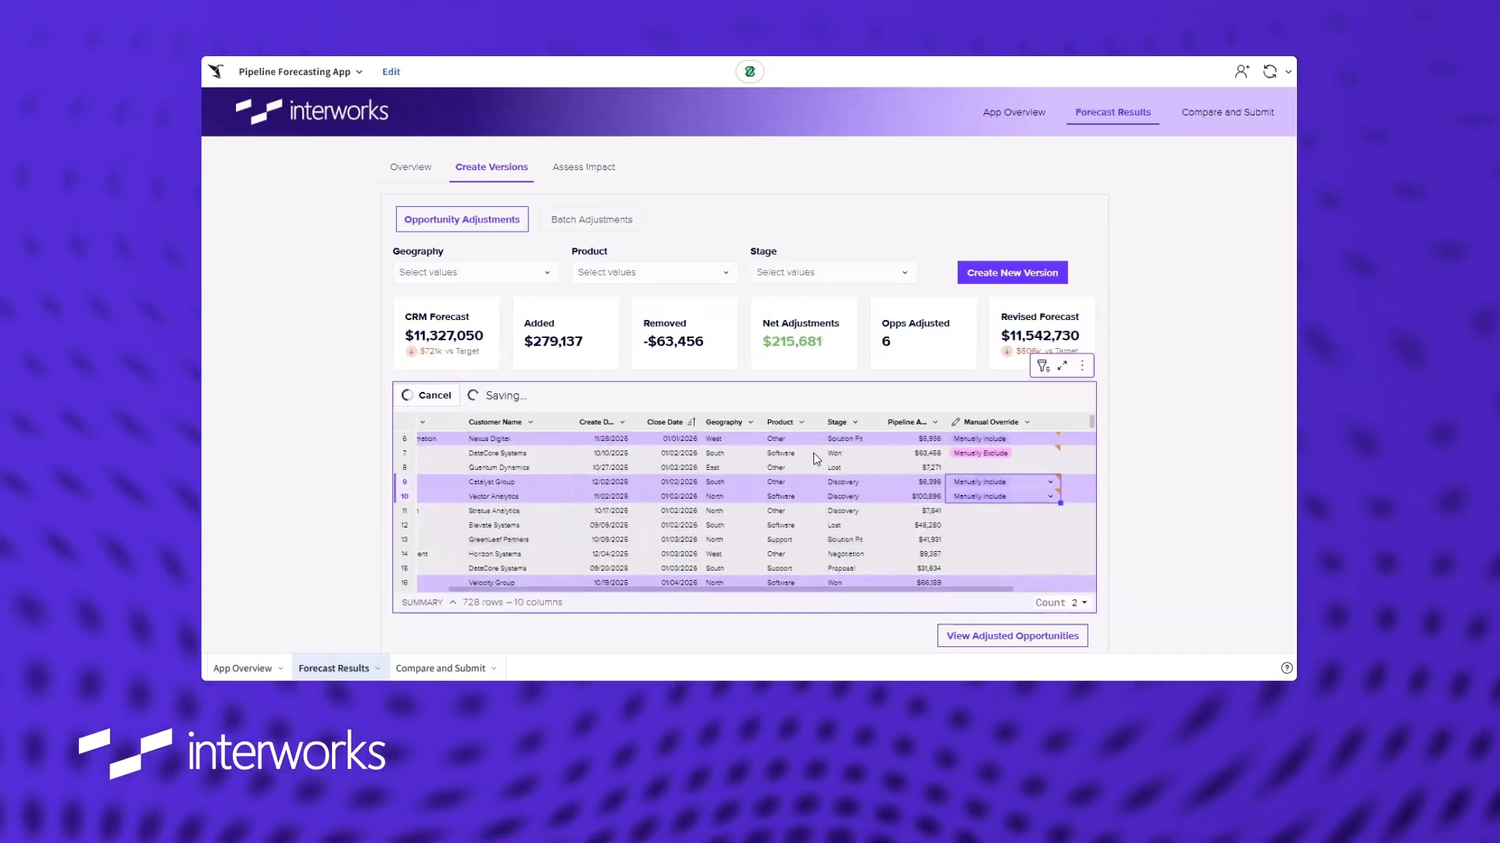Collapse the SUMMARY bar chevron

tap(453, 603)
